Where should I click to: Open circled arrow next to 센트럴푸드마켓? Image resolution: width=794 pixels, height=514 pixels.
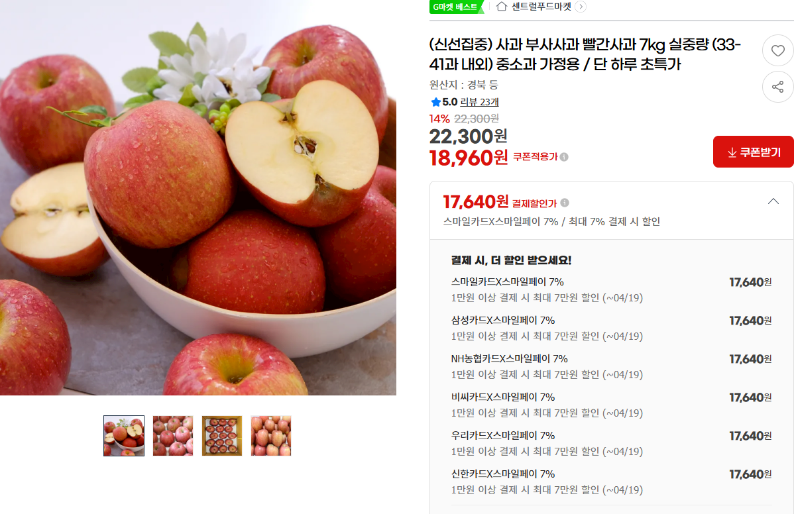click(x=581, y=7)
